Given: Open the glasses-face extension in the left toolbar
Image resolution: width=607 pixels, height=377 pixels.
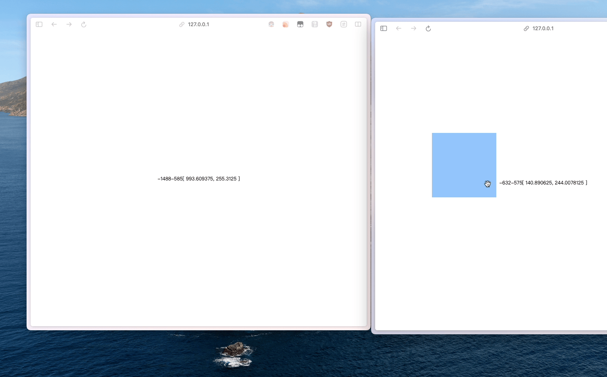Looking at the screenshot, I should [x=271, y=25].
